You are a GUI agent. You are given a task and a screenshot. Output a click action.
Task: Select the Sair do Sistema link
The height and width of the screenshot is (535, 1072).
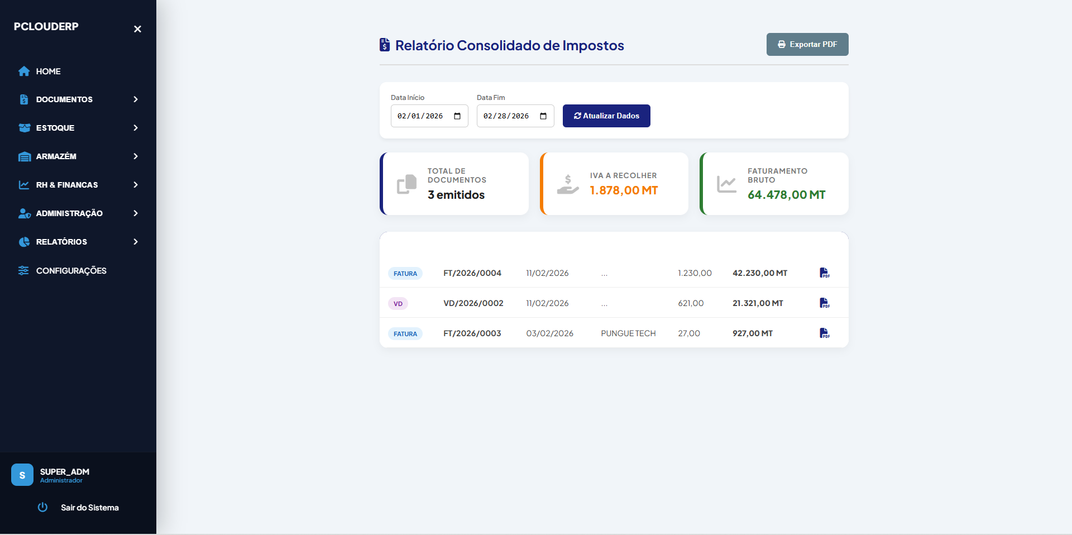pyautogui.click(x=90, y=508)
